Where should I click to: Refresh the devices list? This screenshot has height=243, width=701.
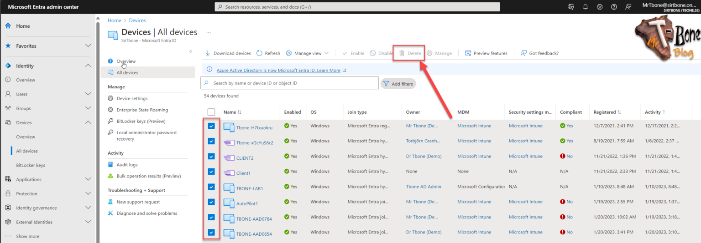268,53
